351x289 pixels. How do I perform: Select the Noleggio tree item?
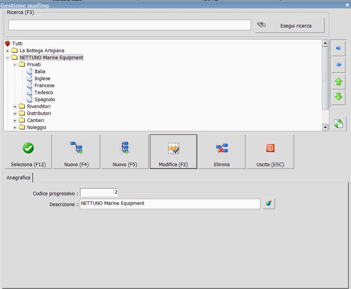[36, 127]
